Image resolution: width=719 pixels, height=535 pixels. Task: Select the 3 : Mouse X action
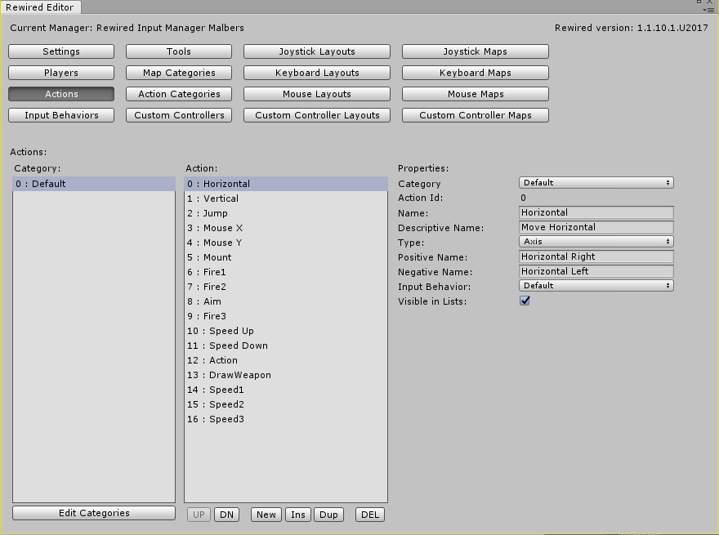(286, 228)
